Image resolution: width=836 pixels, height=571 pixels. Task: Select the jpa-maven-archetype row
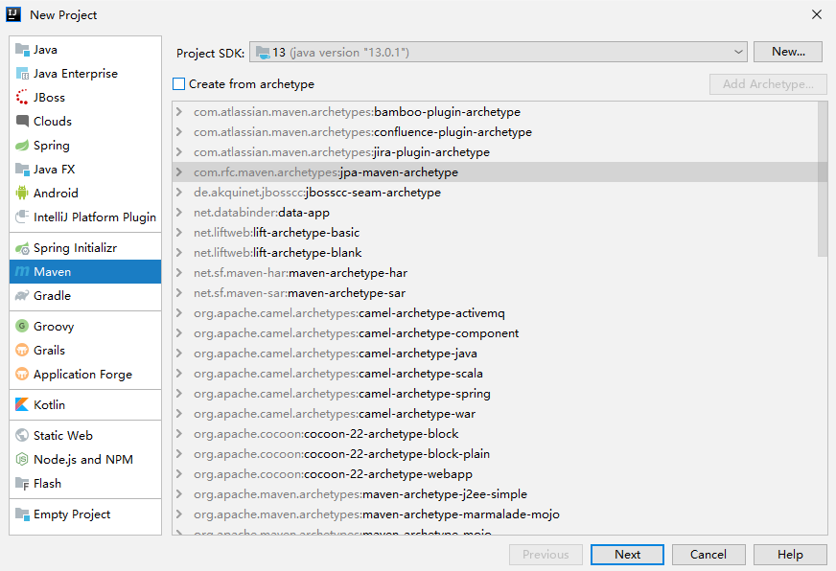tap(496, 172)
